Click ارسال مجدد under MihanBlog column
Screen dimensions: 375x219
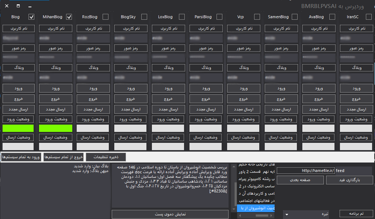[56, 109]
